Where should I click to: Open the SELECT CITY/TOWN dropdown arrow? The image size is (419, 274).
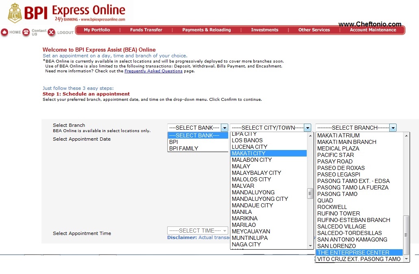pyautogui.click(x=308, y=127)
